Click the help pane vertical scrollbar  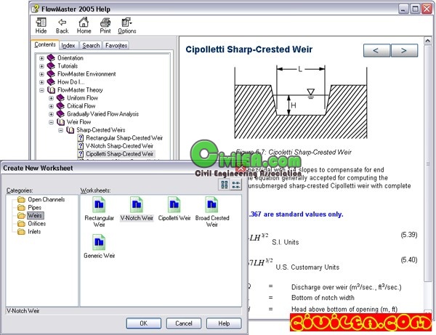[x=428, y=164]
